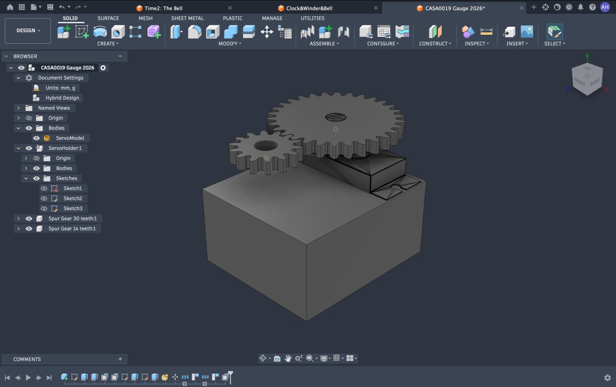Open the Measure ruler tool in Inspect
The width and height of the screenshot is (616, 387).
pos(486,32)
